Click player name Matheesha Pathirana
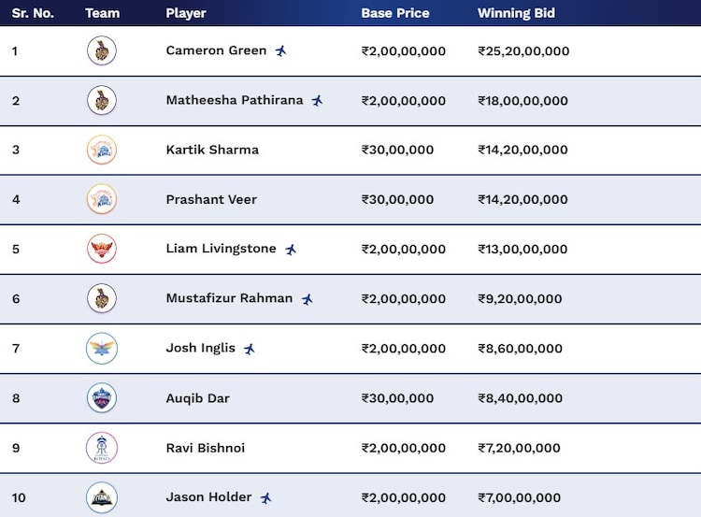 tap(235, 100)
